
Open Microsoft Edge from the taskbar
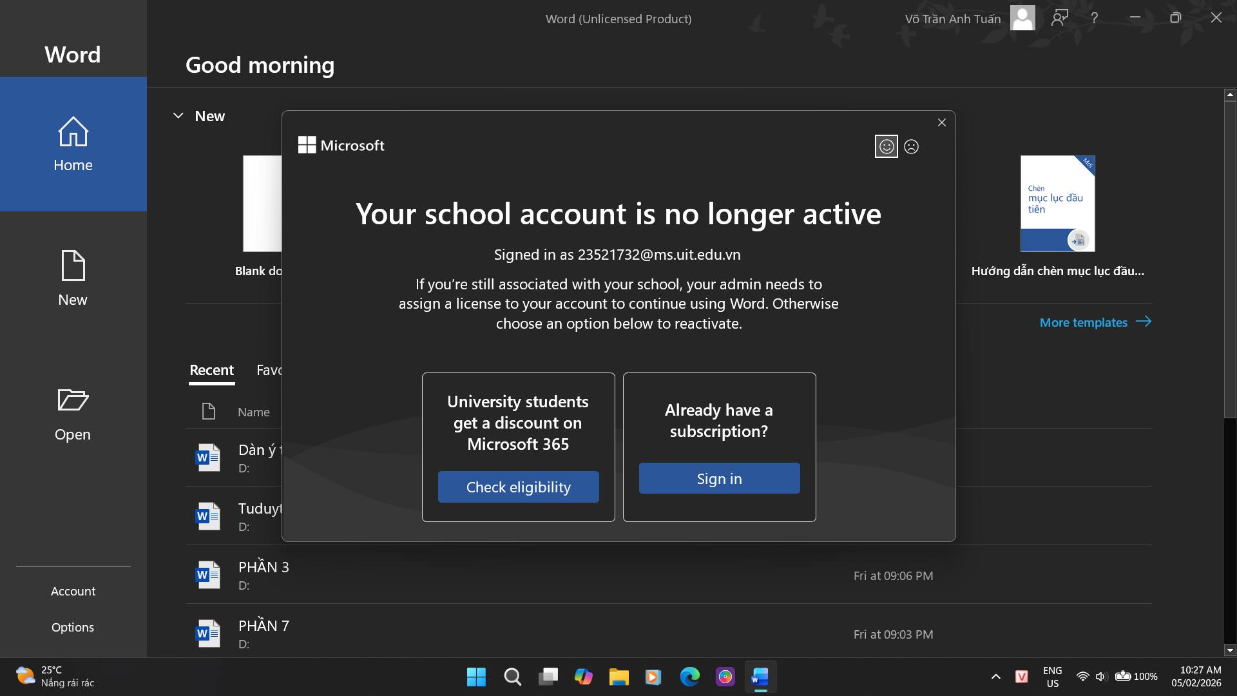689,677
